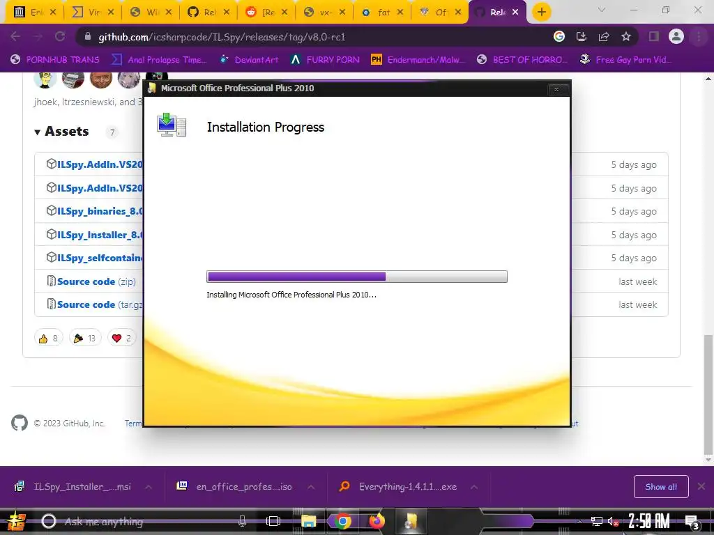Viewport: 714px width, 535px height.
Task: Switch to Office setup taskbar icon
Action: coord(411,521)
